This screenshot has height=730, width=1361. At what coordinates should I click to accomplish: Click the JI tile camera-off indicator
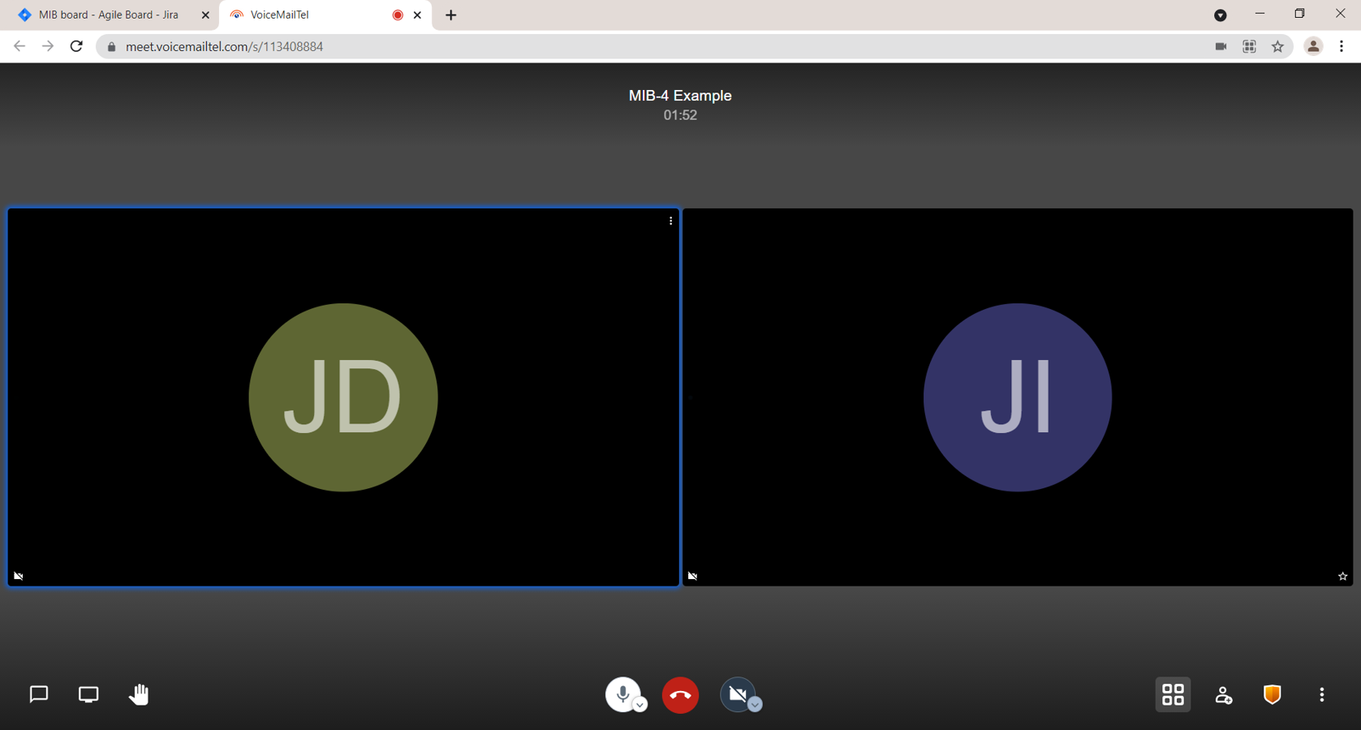(692, 576)
